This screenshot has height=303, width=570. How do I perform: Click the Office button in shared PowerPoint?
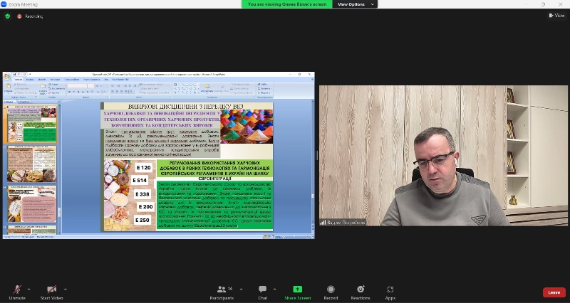pos(7,77)
